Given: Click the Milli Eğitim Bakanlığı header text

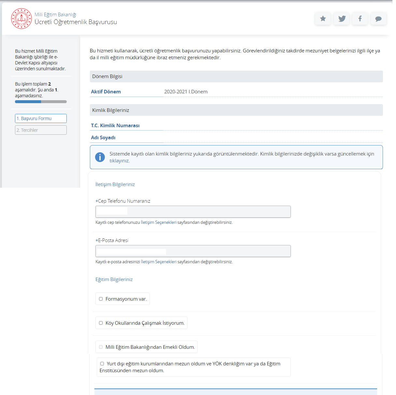Looking at the screenshot, I should (x=55, y=15).
